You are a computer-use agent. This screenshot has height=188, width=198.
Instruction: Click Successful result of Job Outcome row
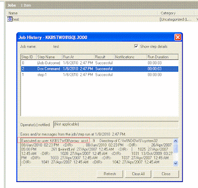pyautogui.click(x=104, y=63)
